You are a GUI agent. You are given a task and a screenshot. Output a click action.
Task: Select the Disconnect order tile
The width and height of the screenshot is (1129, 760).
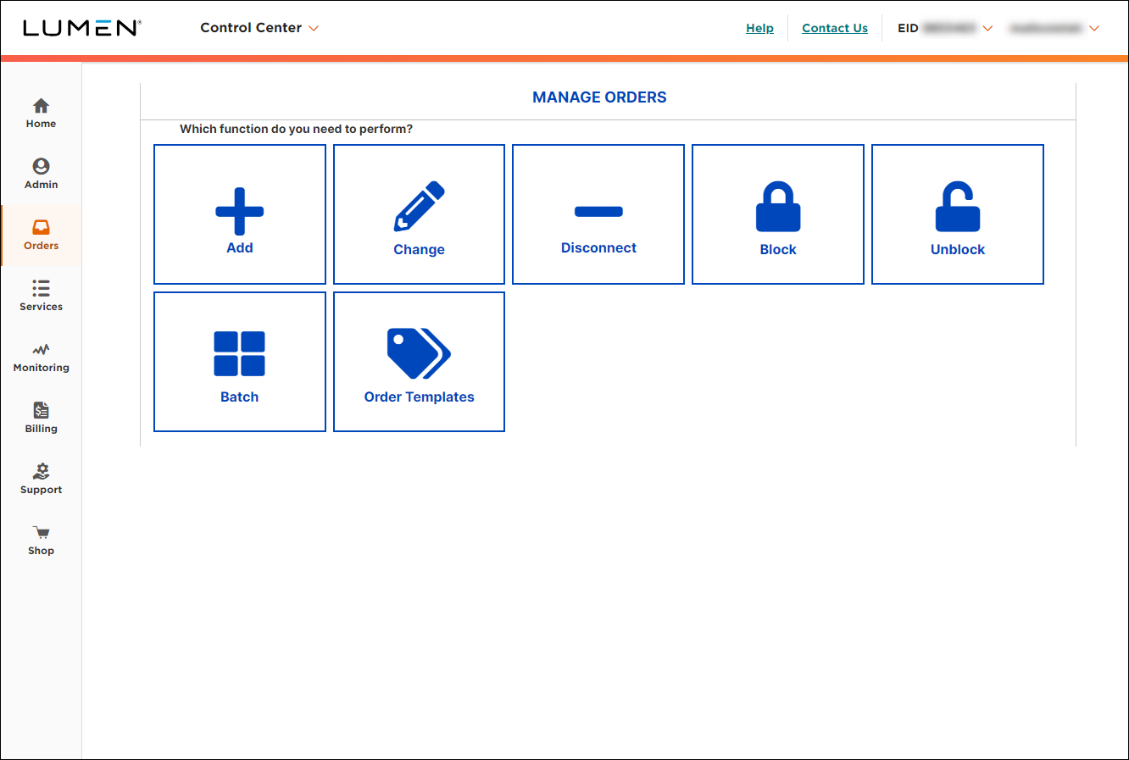598,214
